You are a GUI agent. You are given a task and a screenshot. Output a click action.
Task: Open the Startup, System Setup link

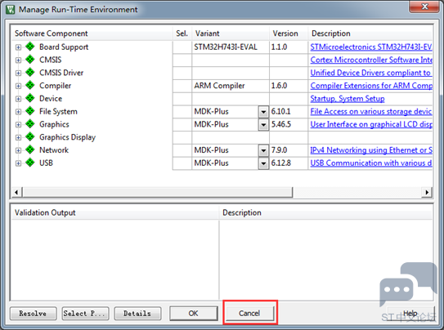click(348, 99)
